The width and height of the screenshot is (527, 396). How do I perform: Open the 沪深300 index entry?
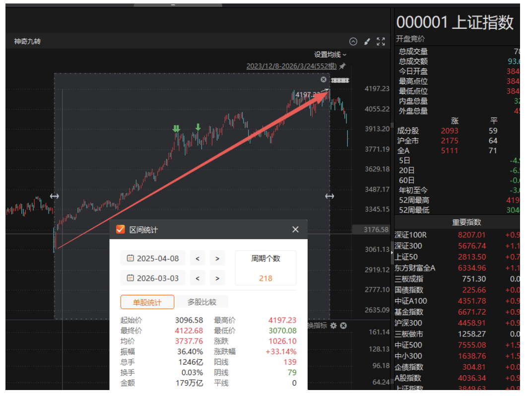pos(408,322)
